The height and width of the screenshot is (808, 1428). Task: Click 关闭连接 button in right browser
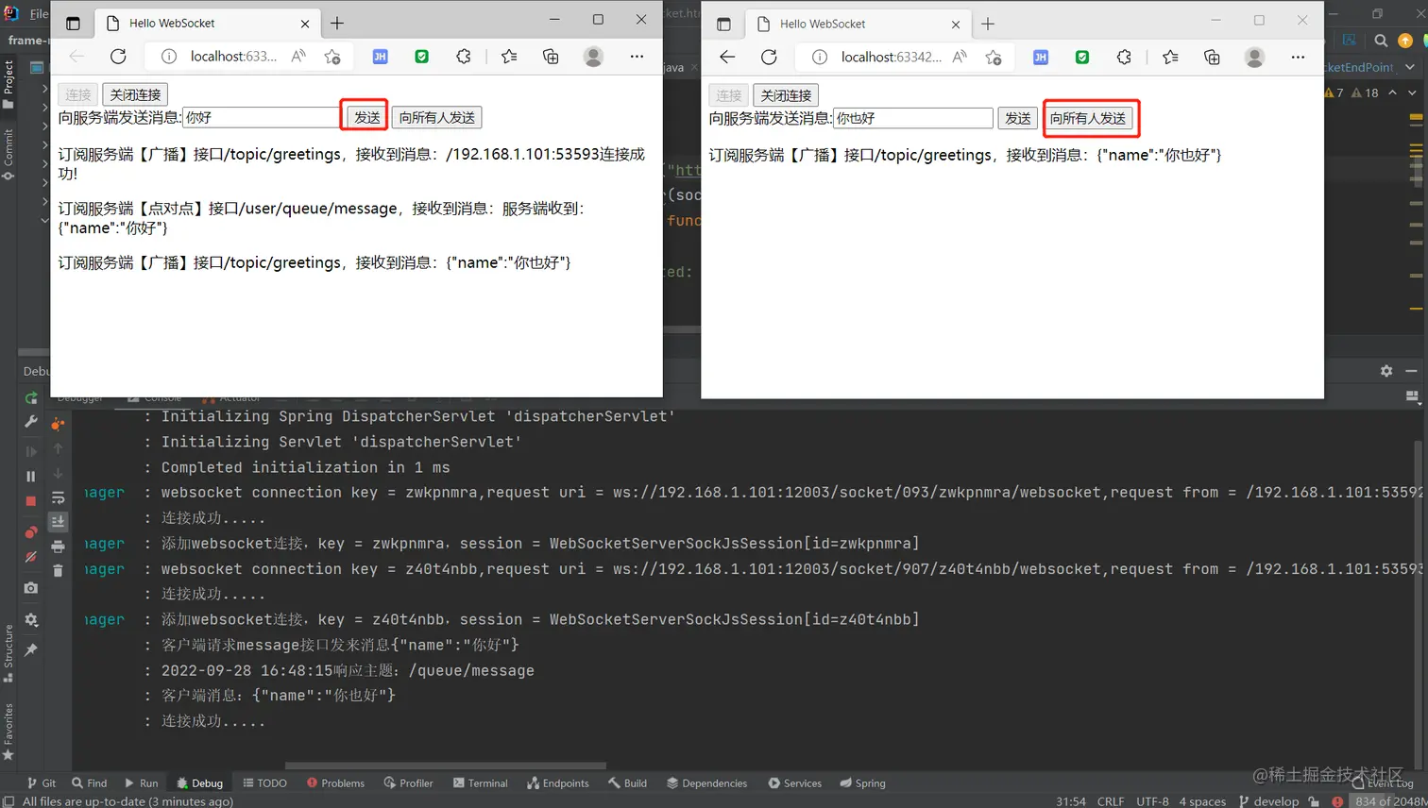click(786, 95)
